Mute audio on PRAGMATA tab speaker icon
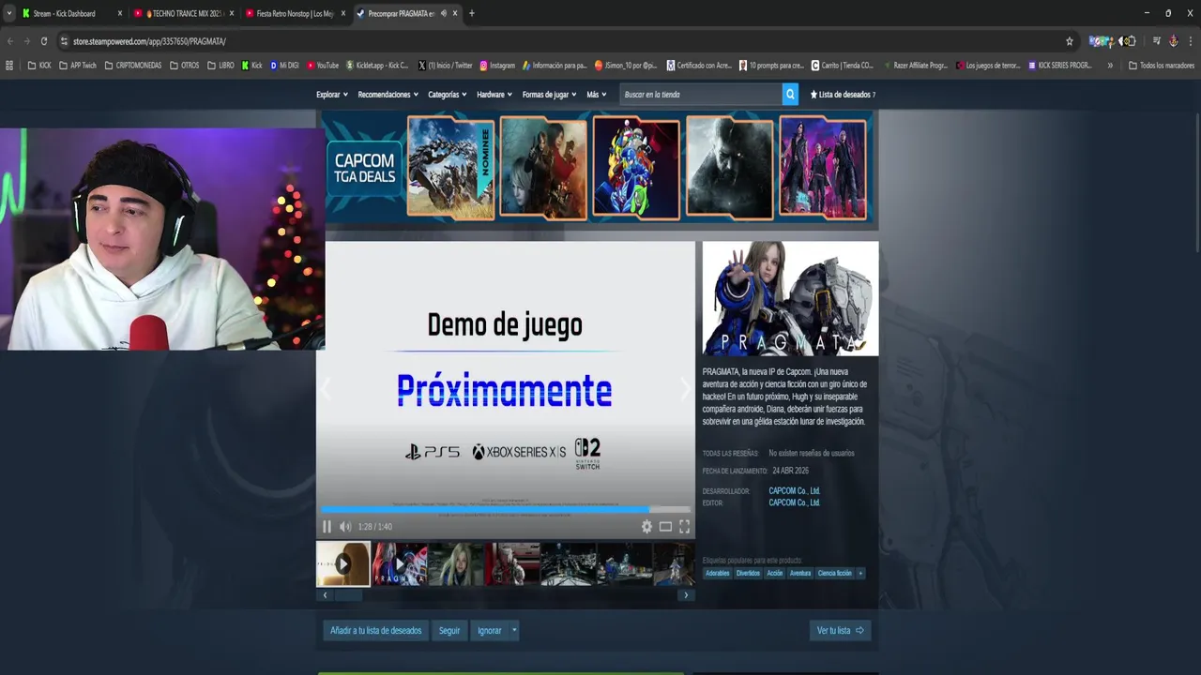The image size is (1201, 675). [x=443, y=13]
